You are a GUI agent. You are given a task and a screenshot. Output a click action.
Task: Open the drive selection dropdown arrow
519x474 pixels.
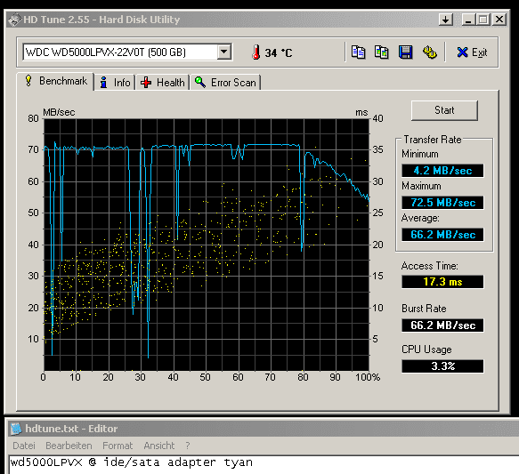[x=224, y=52]
